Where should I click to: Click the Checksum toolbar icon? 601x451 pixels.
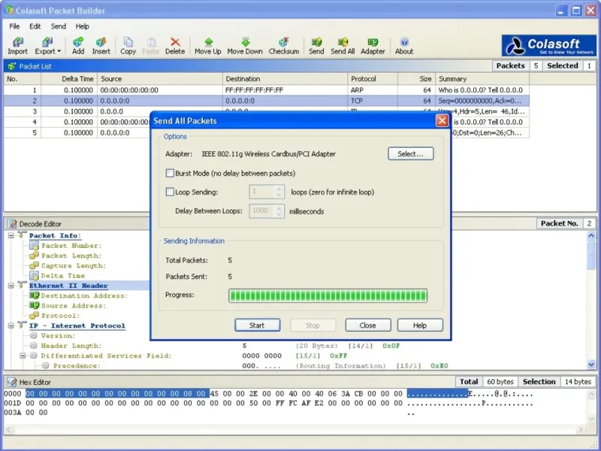coord(284,43)
